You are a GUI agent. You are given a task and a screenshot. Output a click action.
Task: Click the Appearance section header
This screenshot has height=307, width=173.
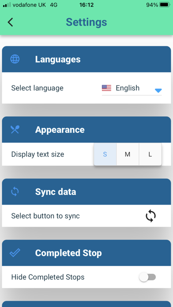pos(86,130)
